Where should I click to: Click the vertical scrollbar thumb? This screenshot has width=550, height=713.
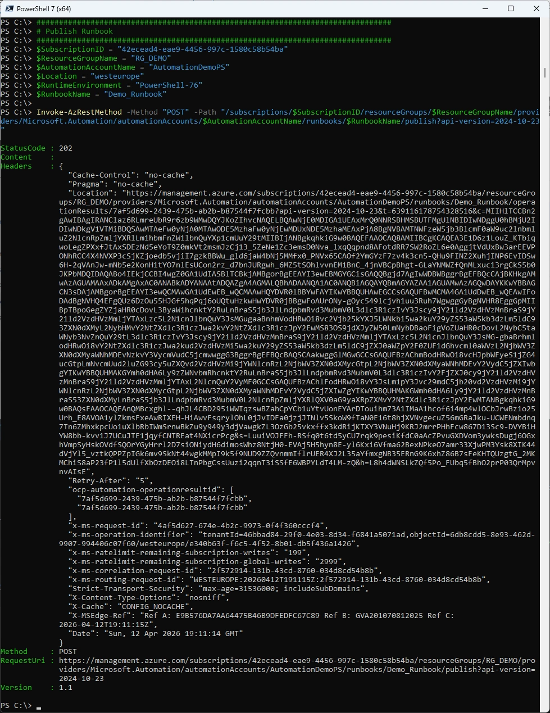pyautogui.click(x=546, y=72)
